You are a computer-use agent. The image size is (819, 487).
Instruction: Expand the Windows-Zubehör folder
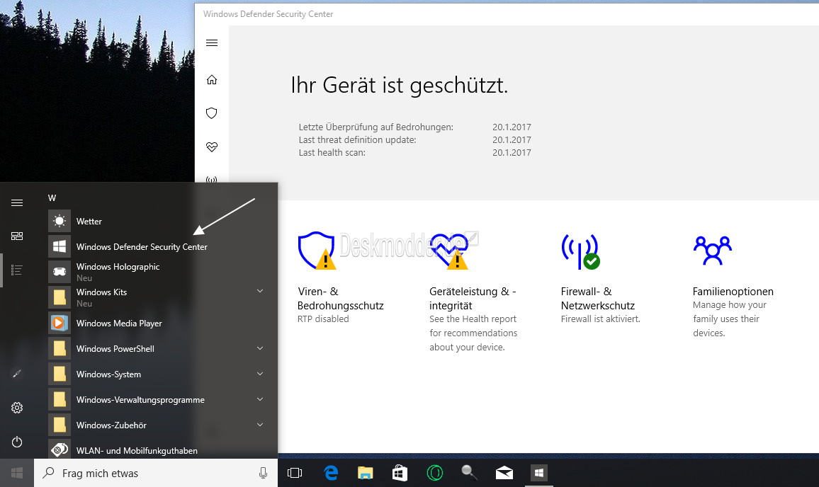(x=260, y=425)
